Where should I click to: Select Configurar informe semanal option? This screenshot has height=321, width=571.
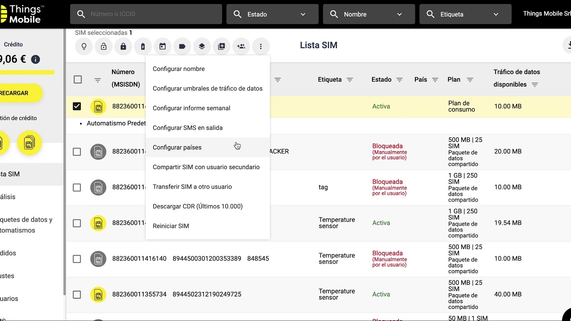click(207, 108)
